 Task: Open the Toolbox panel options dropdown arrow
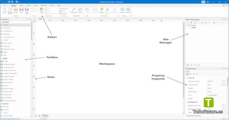tap(27, 19)
